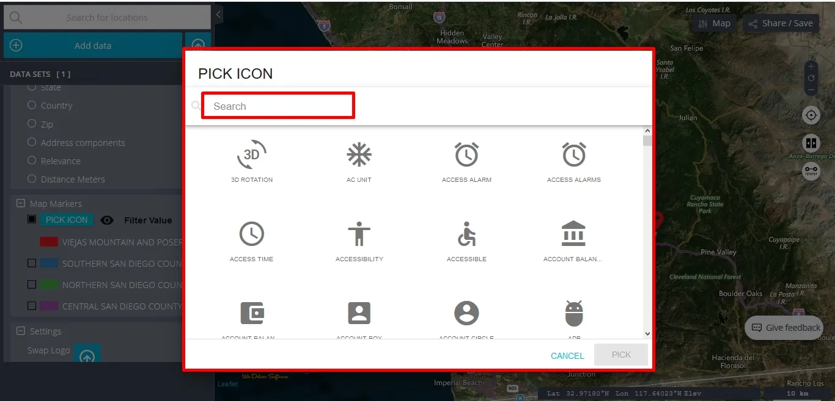Select the Country radio button
This screenshot has width=835, height=401.
click(32, 105)
